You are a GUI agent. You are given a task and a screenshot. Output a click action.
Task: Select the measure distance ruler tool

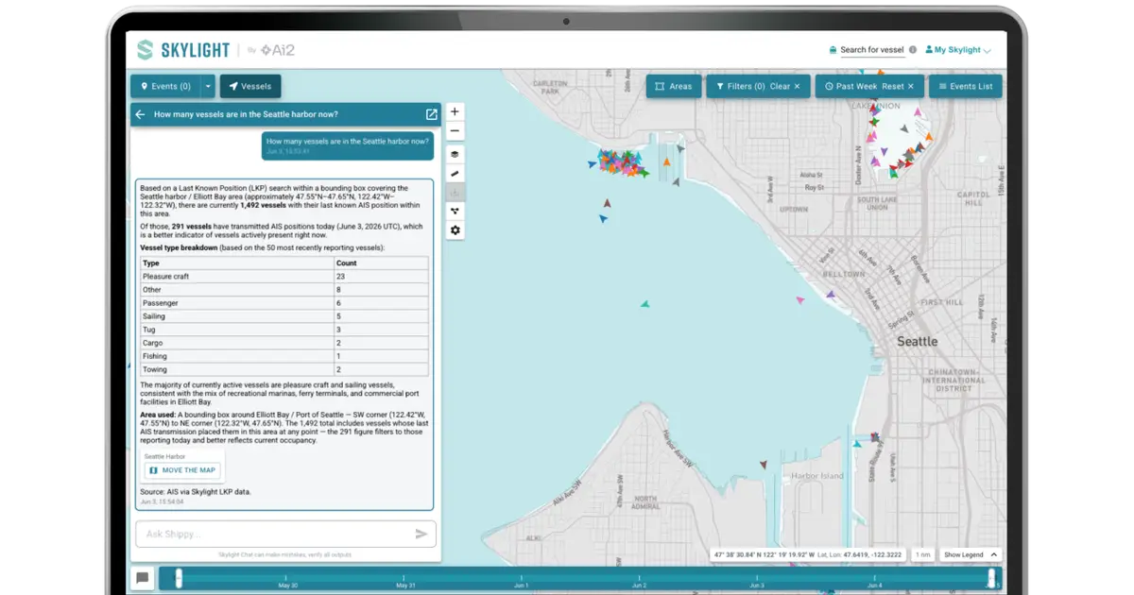(x=455, y=174)
